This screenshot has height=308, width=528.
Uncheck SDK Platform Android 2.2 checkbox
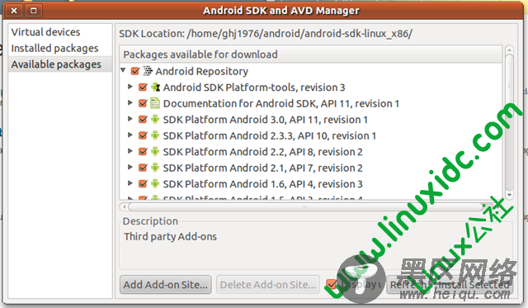click(x=143, y=152)
